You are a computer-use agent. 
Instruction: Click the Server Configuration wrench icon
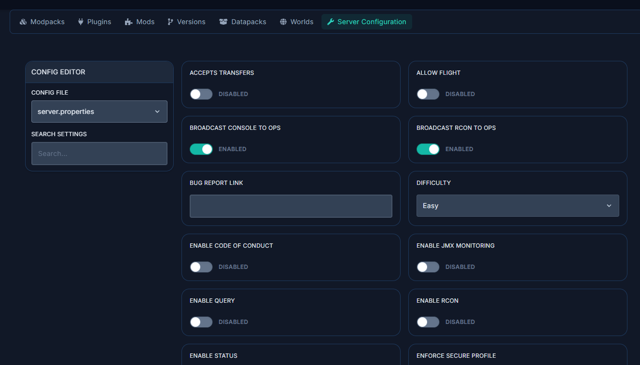click(x=331, y=22)
